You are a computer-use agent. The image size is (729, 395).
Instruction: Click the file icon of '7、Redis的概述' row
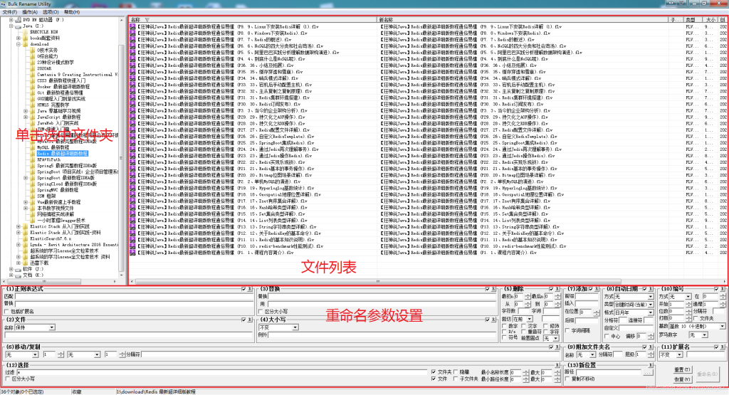point(132,40)
